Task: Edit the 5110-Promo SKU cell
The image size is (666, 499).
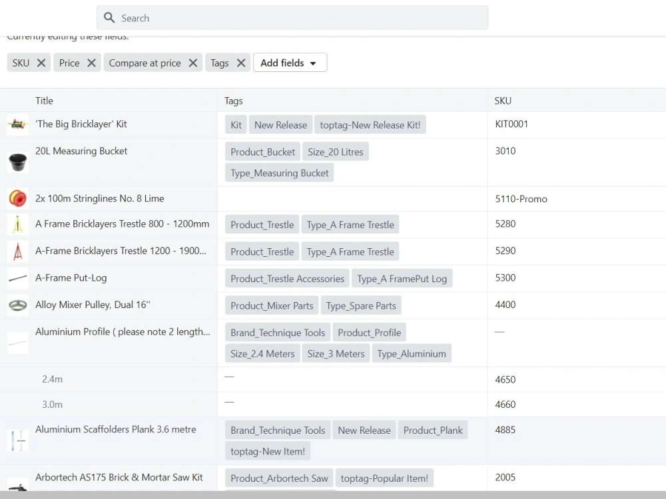Action: coord(577,198)
